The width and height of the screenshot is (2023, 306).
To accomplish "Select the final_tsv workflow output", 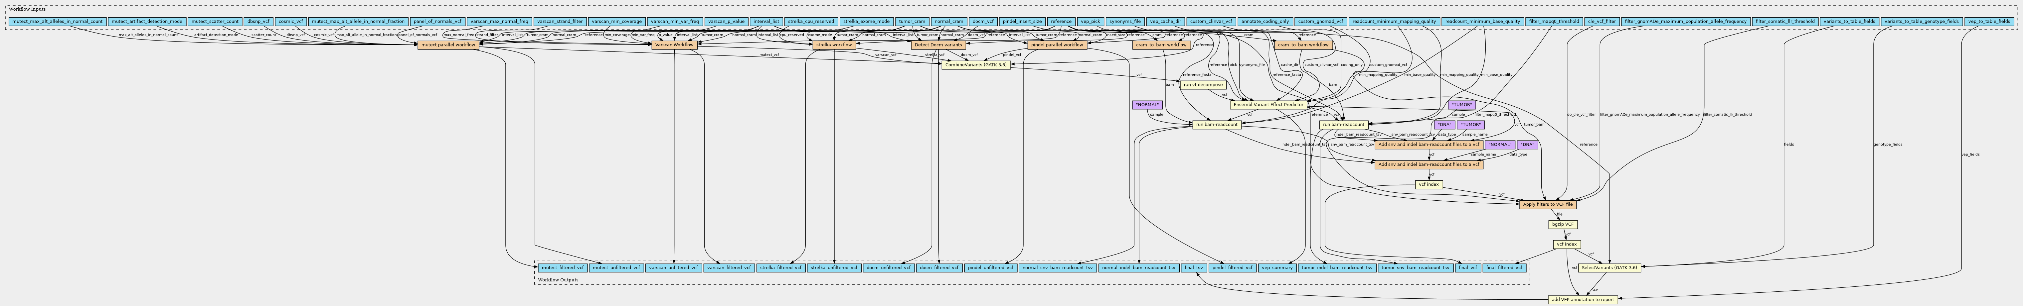I will (x=1193, y=267).
